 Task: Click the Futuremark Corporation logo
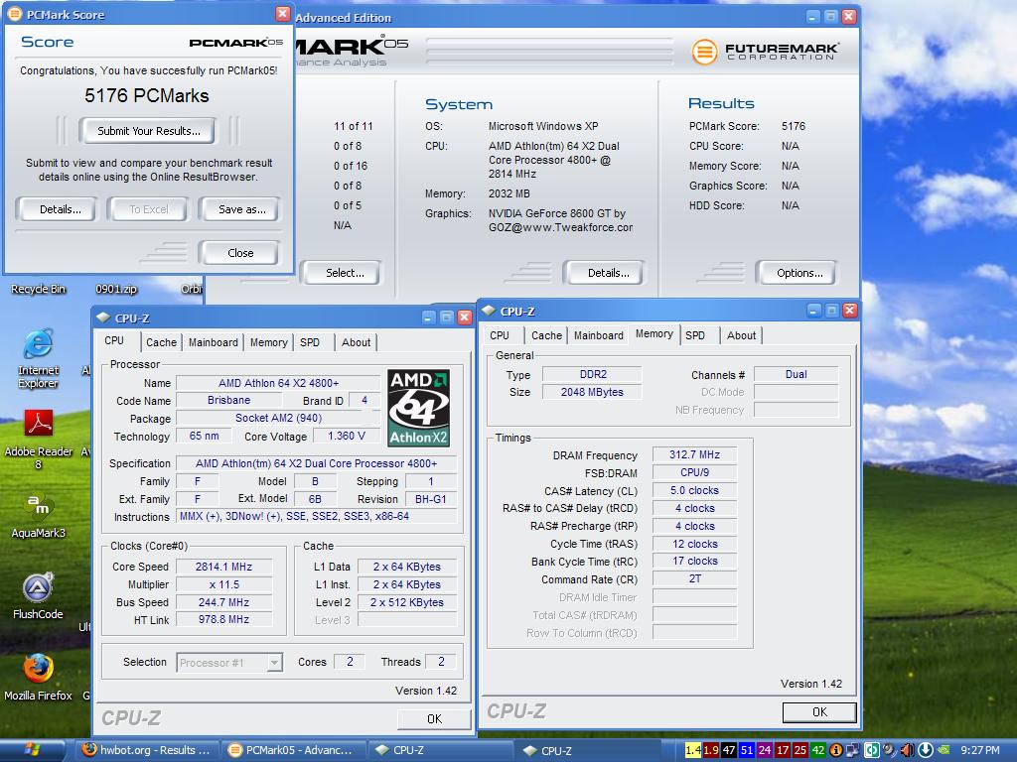coord(766,52)
